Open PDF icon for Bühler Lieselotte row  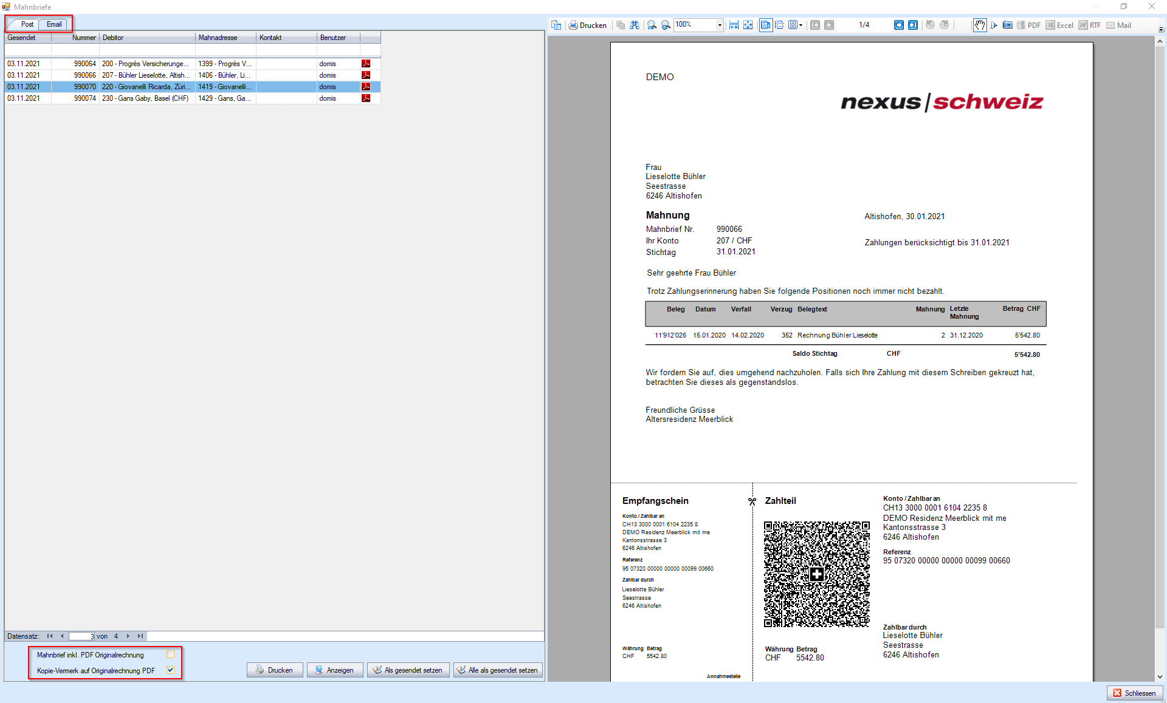click(366, 75)
